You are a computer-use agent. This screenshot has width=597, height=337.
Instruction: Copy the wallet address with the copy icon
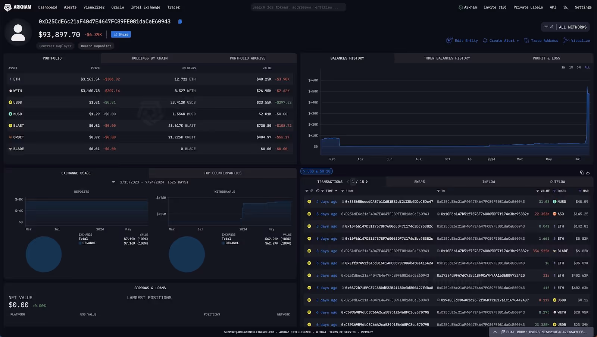click(x=180, y=22)
